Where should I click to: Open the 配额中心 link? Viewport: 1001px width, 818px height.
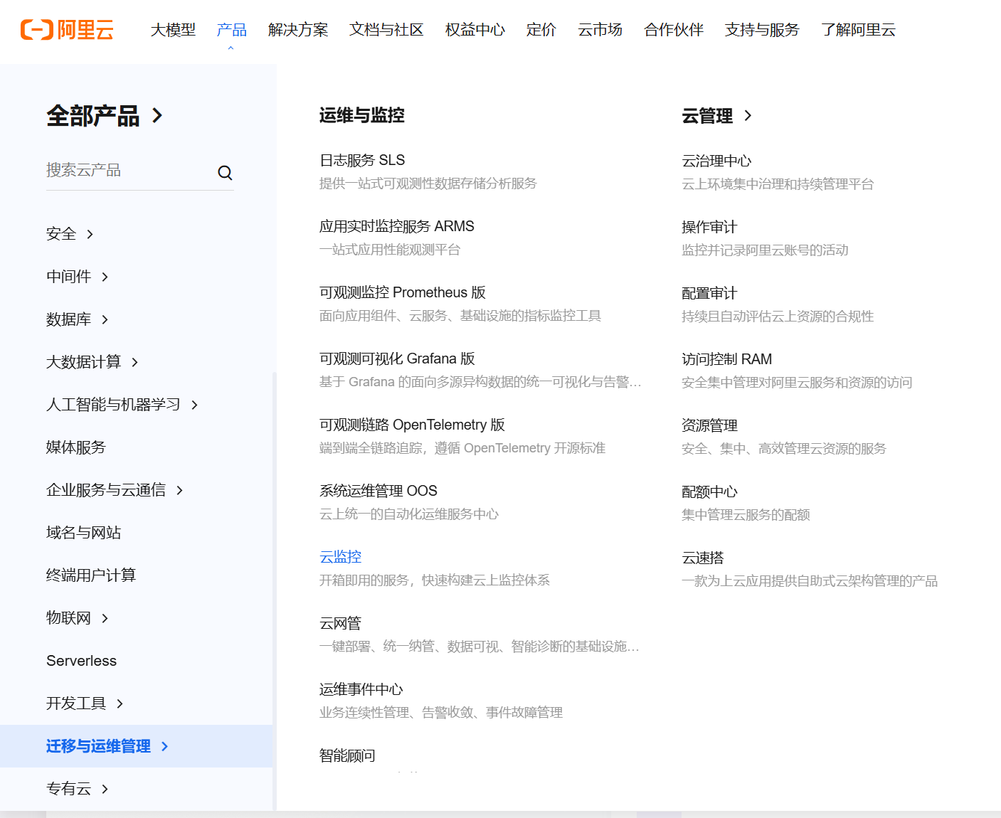(709, 492)
